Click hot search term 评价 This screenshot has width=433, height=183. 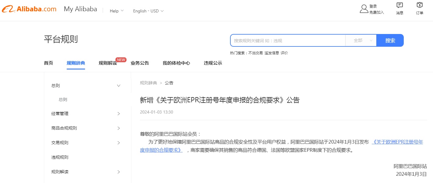pos(284,53)
